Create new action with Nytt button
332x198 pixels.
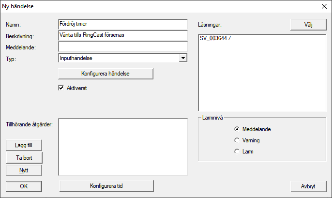(24, 170)
